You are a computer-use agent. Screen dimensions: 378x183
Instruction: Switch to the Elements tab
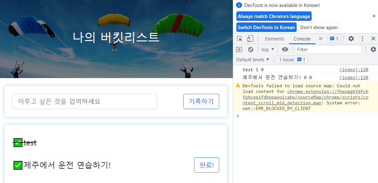(x=274, y=39)
